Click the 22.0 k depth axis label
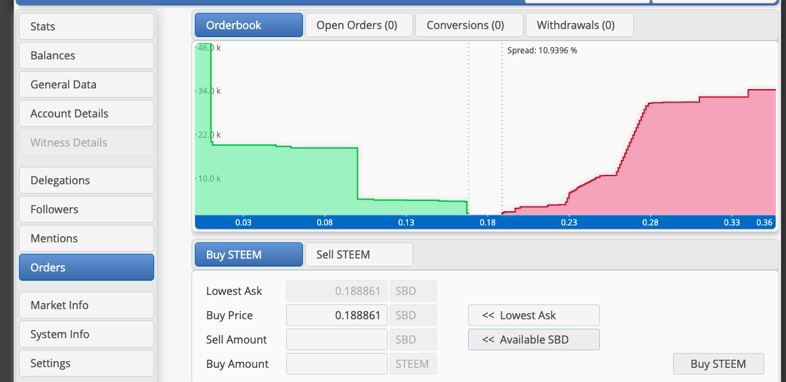 point(210,135)
